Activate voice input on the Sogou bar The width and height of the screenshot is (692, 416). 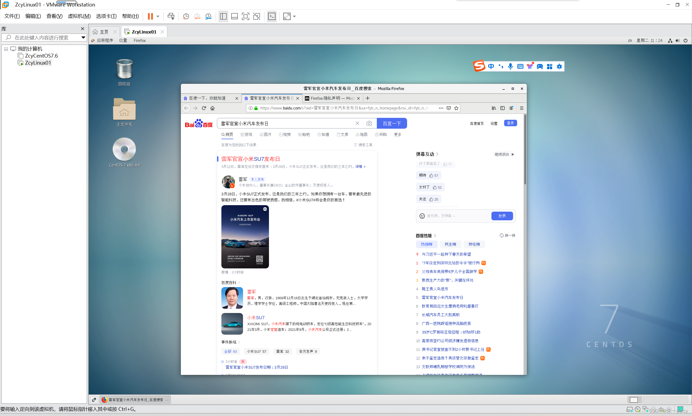pyautogui.click(x=510, y=66)
